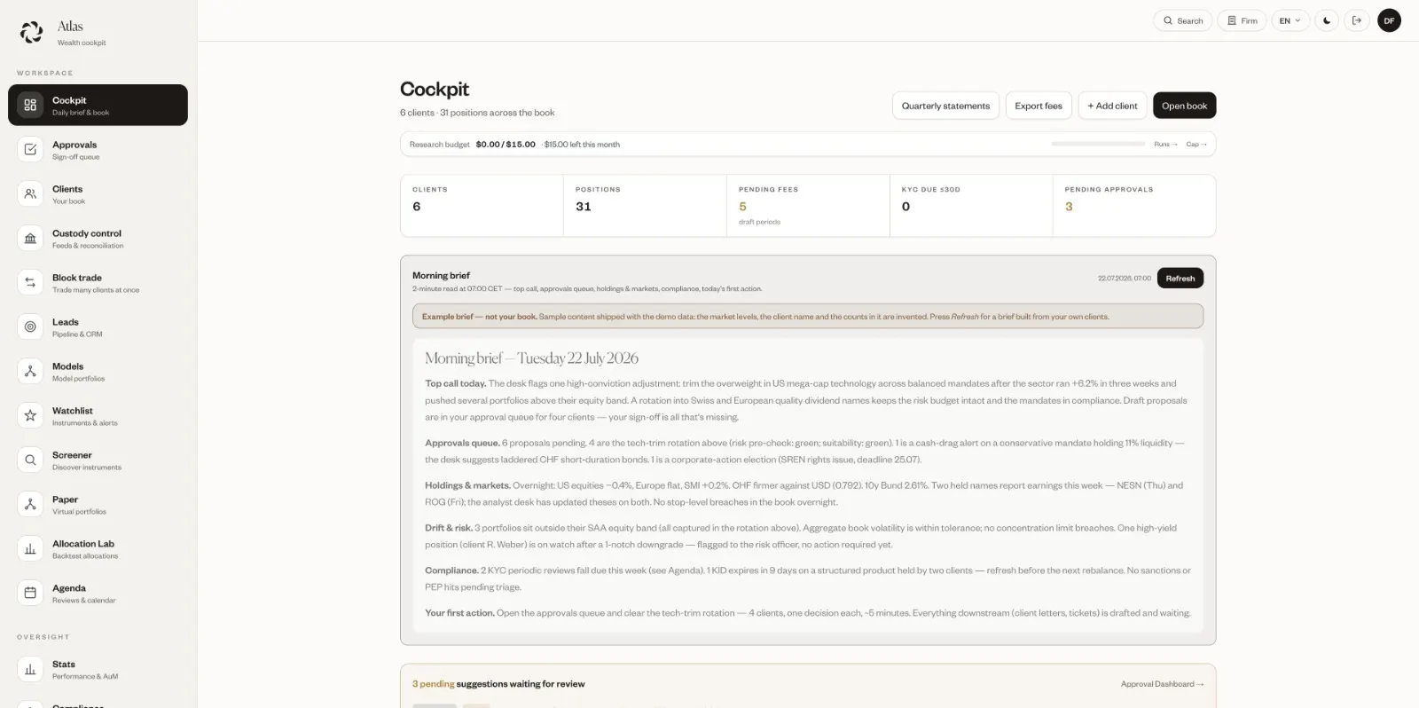This screenshot has width=1419, height=708.
Task: Click the Firm button in the top bar
Action: (1242, 20)
